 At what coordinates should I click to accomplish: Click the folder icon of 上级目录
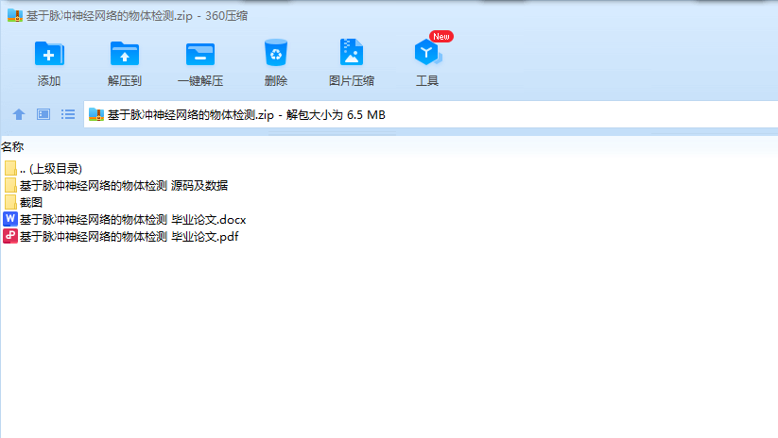10,168
